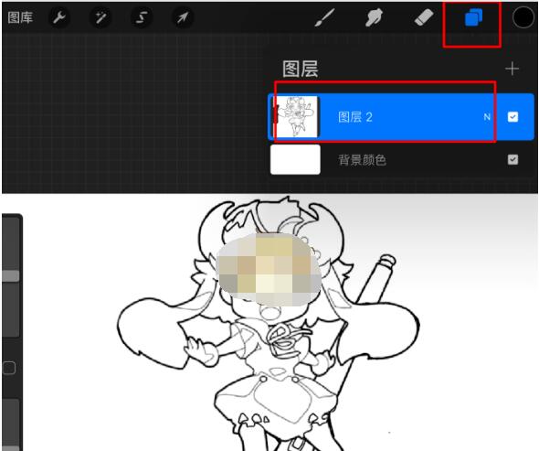539x451 pixels.
Task: Select the 图层 2 layer row
Action: 401,117
